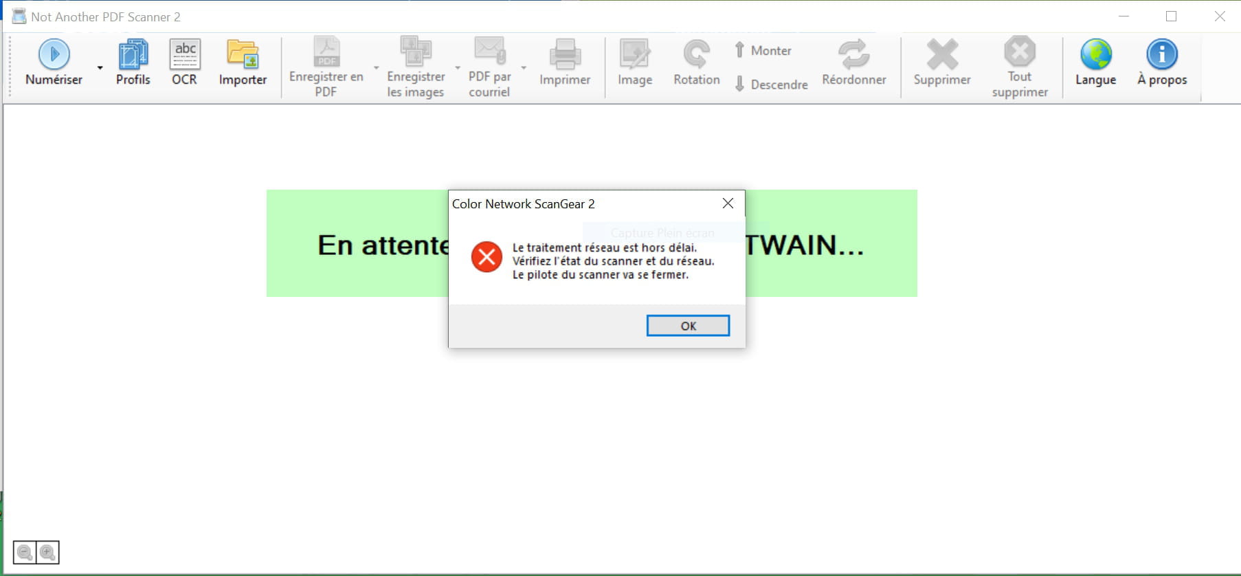Maximize the Not Another PDF Scanner 2 window

tap(1172, 16)
